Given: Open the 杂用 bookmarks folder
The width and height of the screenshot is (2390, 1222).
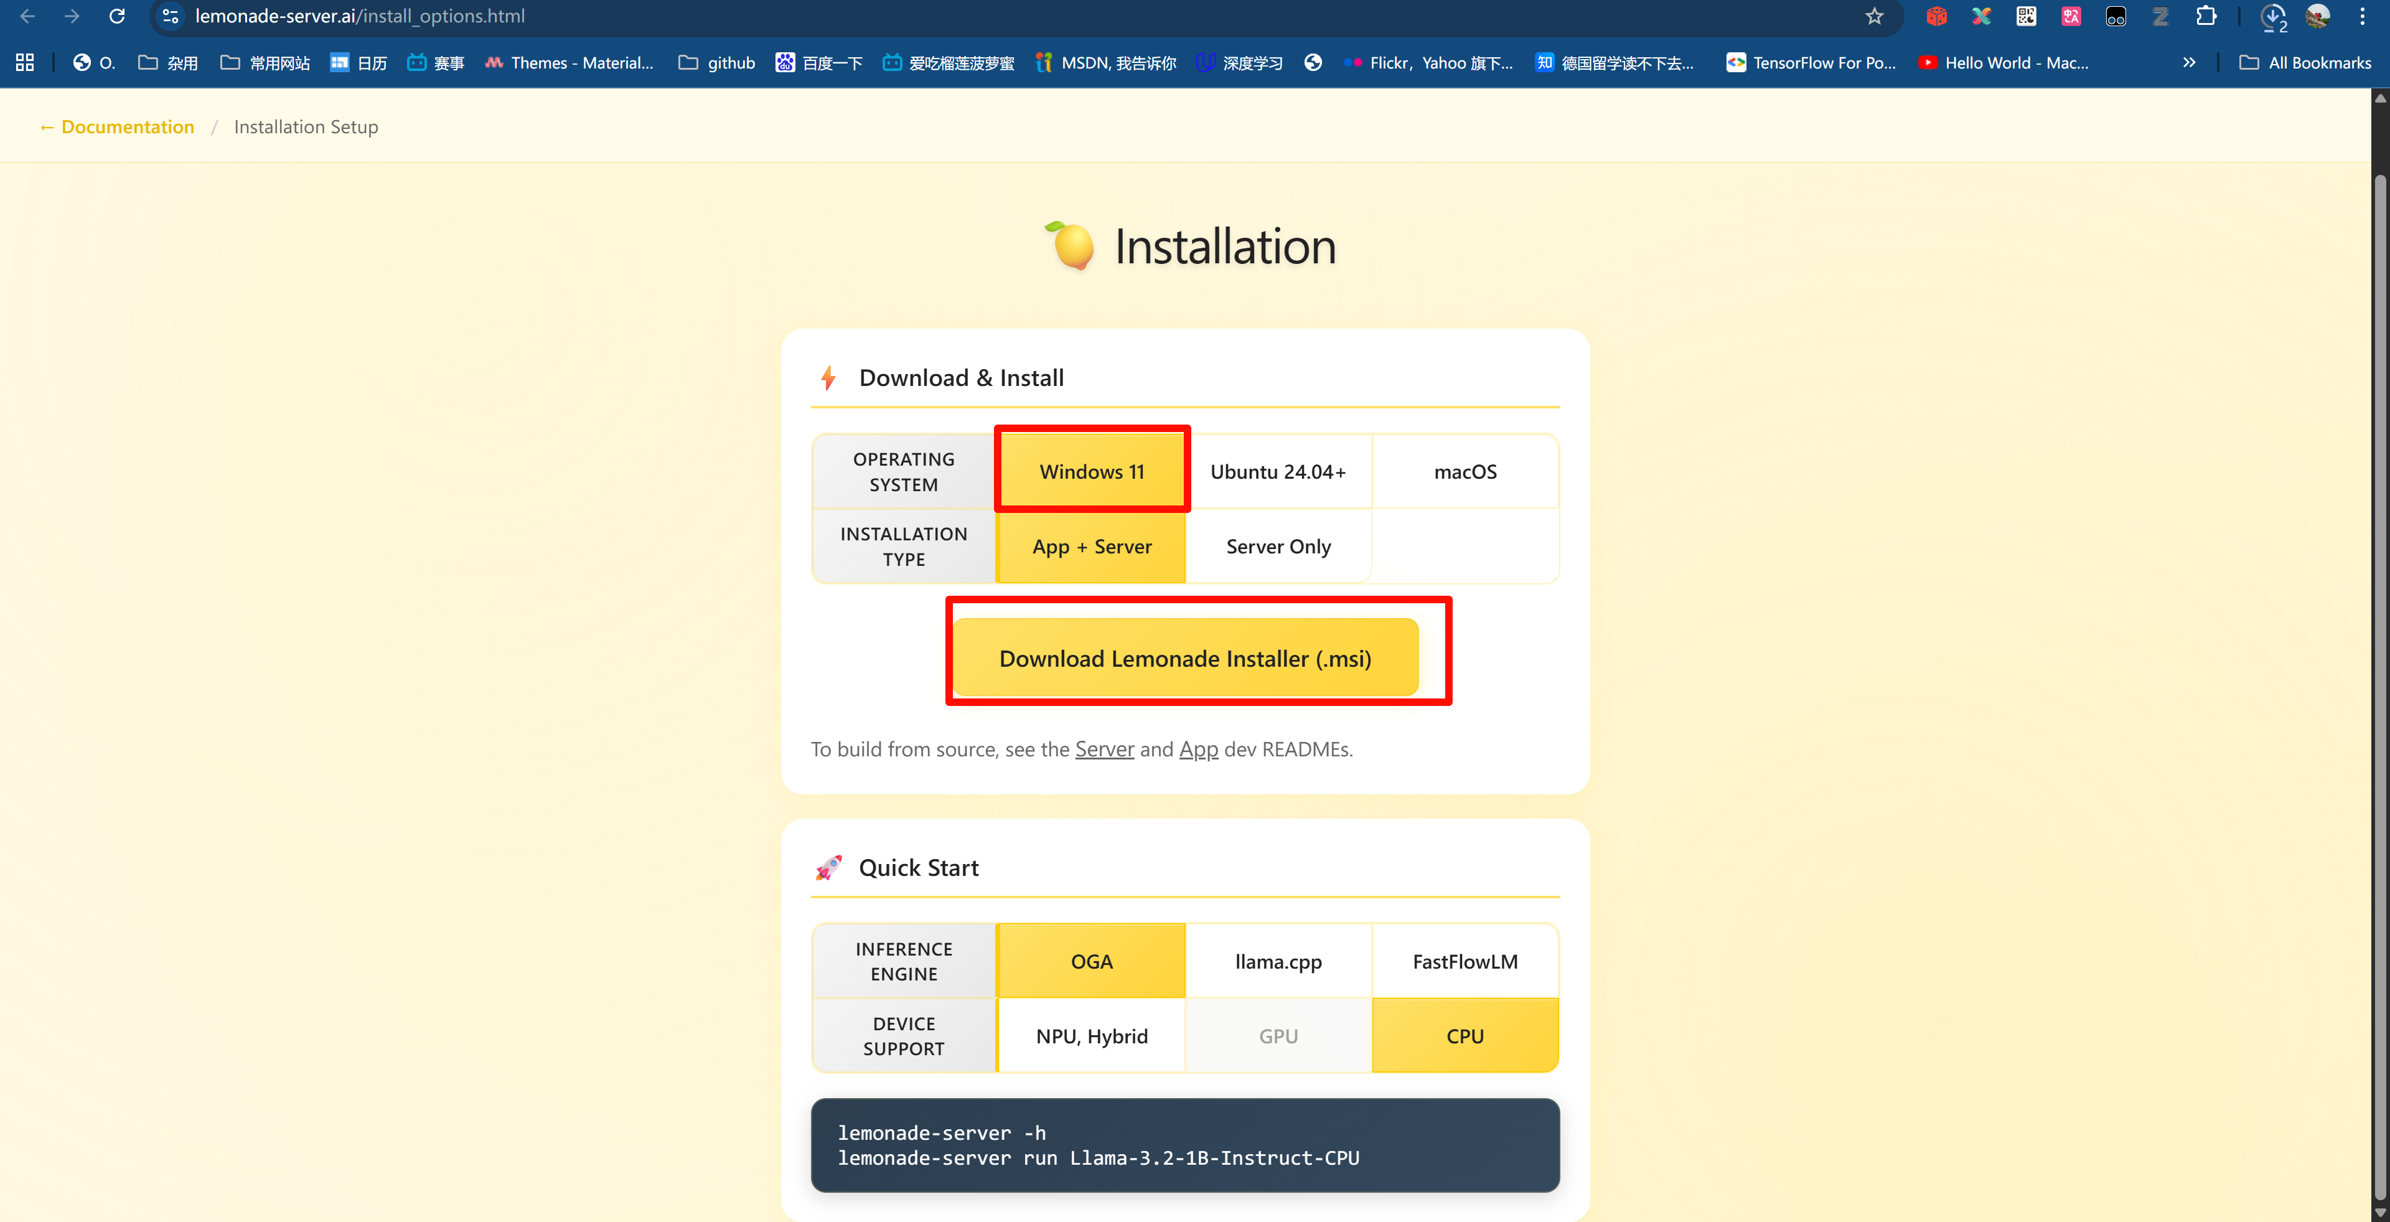Looking at the screenshot, I should [168, 63].
